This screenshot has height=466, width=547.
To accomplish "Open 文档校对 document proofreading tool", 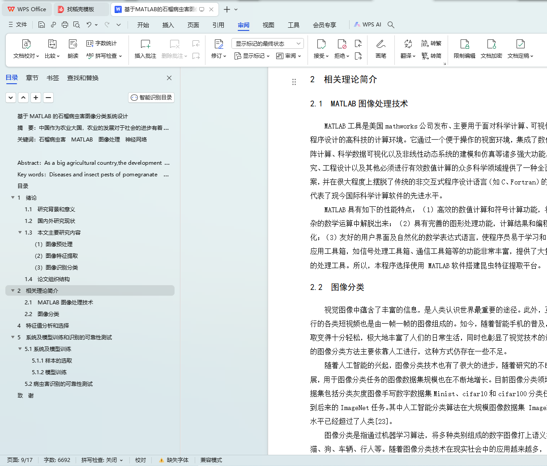I will tap(26, 49).
